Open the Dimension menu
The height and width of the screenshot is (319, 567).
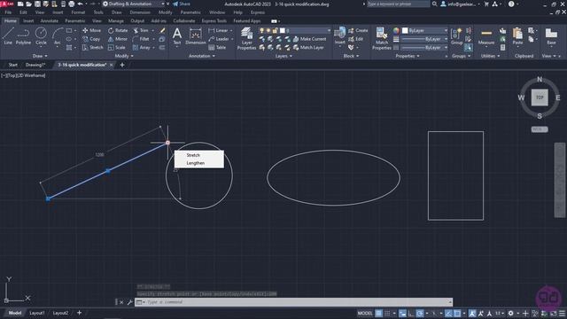coord(140,12)
